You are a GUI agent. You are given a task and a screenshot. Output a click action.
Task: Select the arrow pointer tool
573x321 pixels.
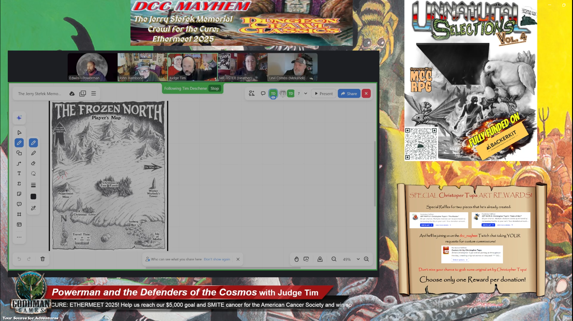[x=19, y=133]
